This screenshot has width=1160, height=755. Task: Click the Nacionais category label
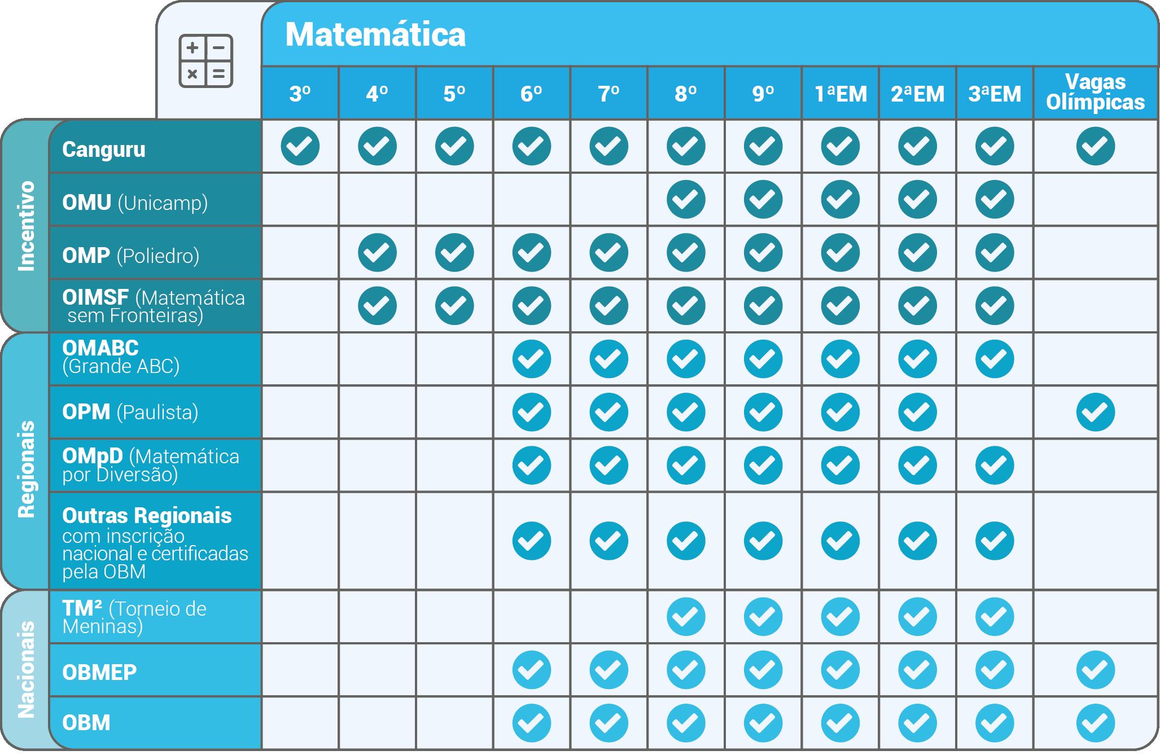tap(26, 669)
